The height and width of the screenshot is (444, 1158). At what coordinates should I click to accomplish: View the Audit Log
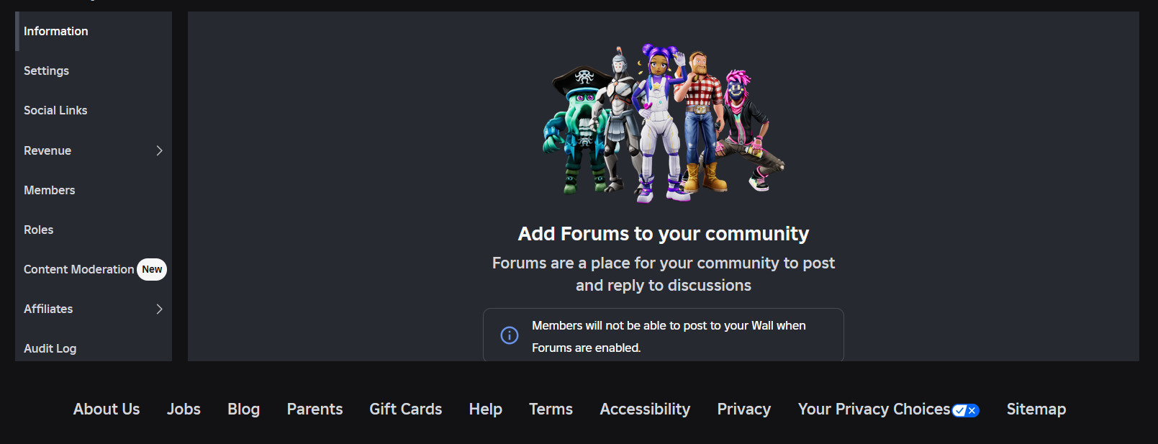pos(94,348)
